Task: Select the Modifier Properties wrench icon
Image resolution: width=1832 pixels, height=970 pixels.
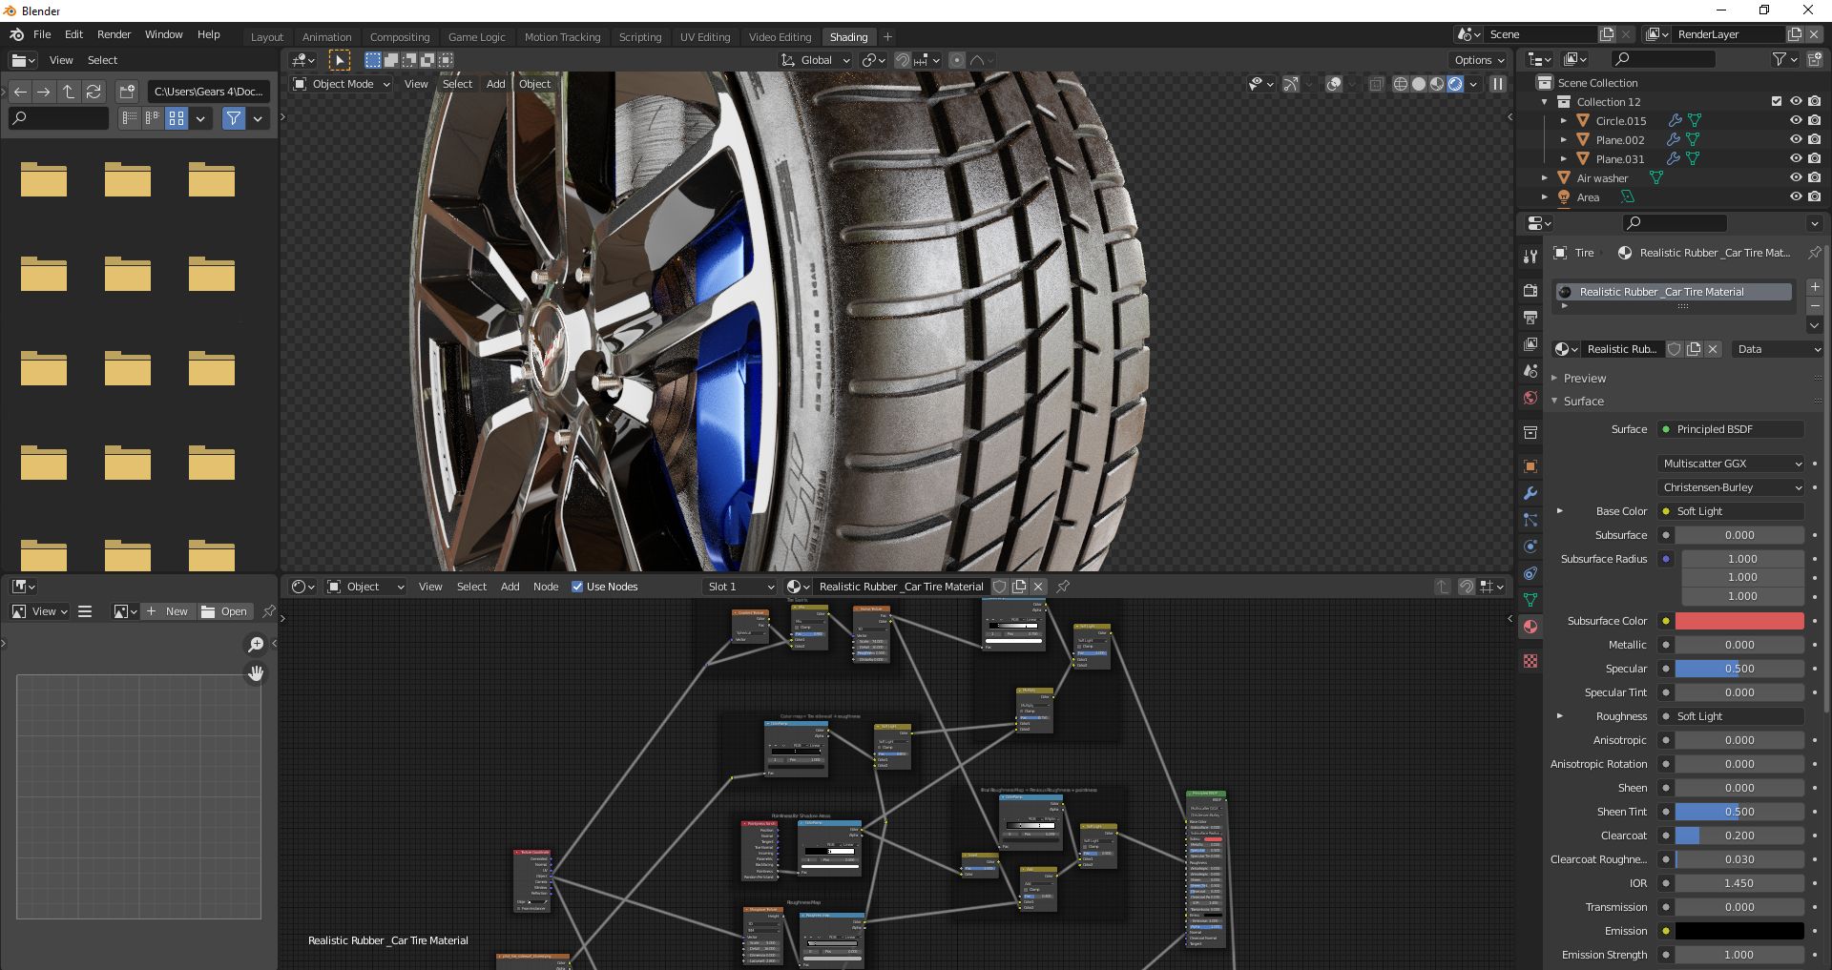Action: click(1530, 493)
